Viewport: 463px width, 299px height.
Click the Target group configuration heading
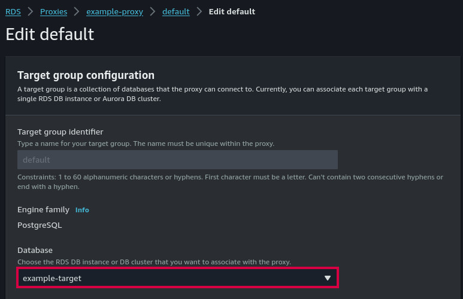86,75
